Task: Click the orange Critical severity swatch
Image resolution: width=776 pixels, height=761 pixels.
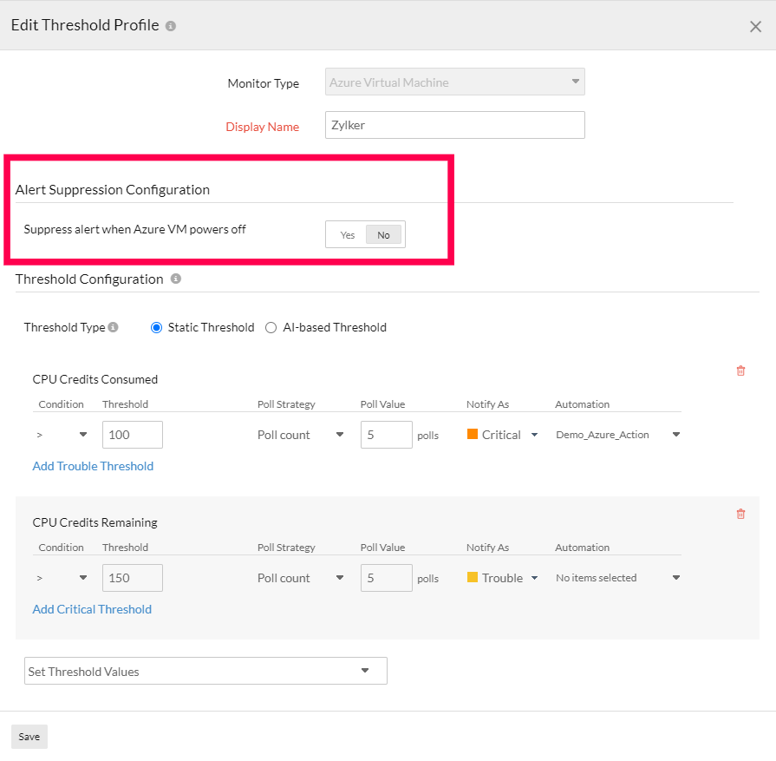Action: coord(473,435)
